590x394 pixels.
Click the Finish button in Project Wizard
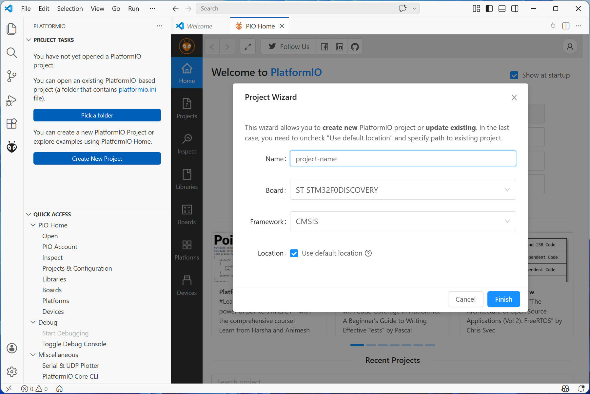click(x=503, y=299)
